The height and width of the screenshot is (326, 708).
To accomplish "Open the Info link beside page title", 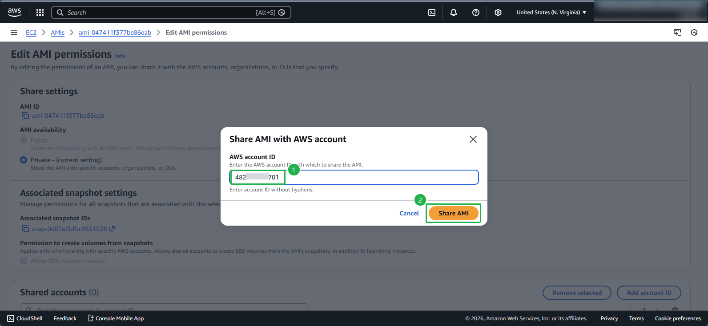I will [120, 56].
